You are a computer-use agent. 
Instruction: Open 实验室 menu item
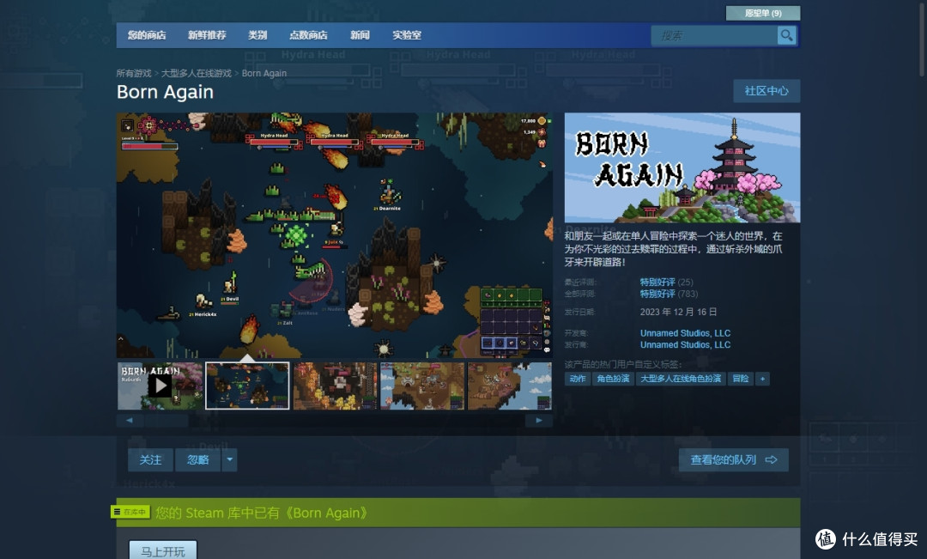[407, 35]
